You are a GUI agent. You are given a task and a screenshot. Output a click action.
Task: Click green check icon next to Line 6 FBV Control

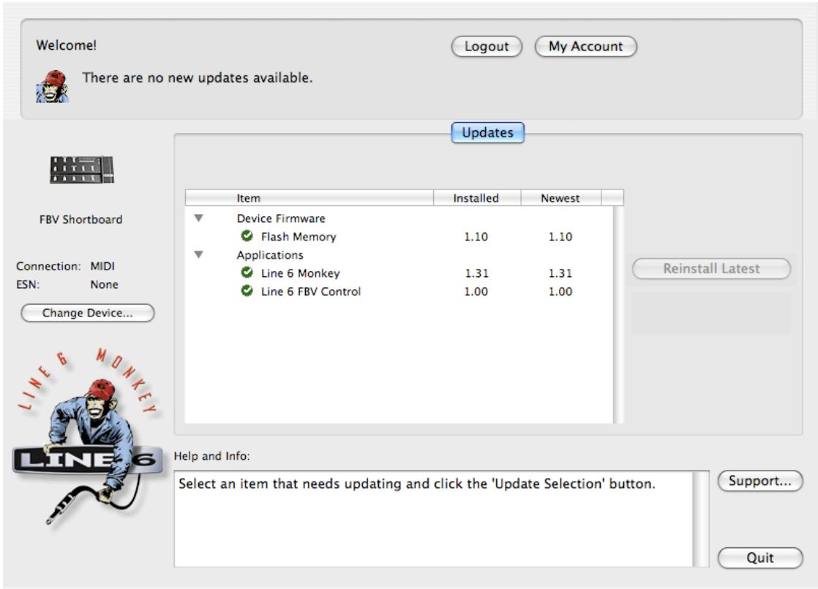247,291
